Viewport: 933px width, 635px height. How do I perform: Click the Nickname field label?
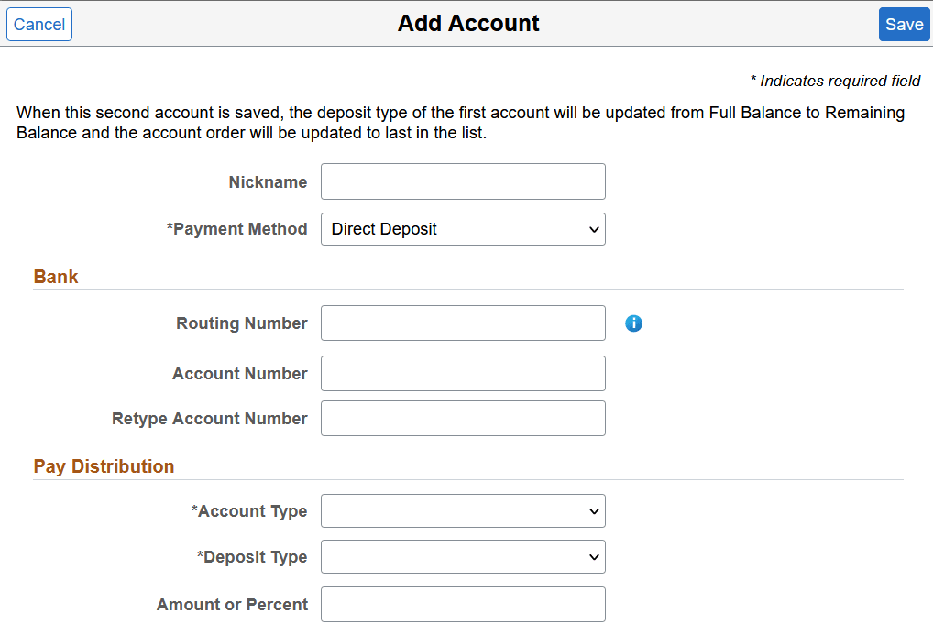pyautogui.click(x=268, y=181)
